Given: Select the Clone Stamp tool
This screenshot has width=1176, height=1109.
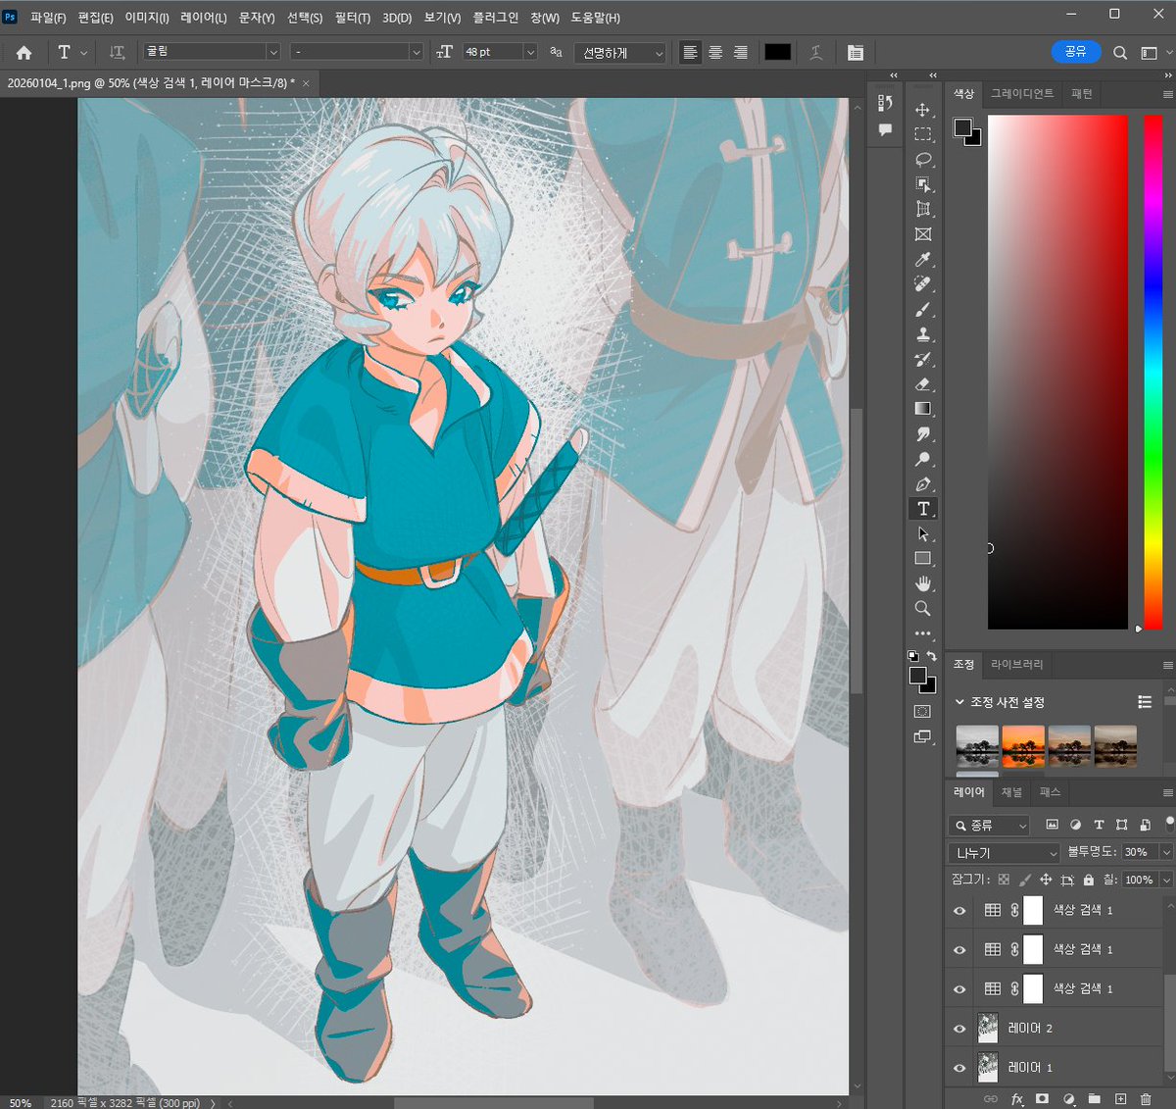Looking at the screenshot, I should (x=922, y=334).
